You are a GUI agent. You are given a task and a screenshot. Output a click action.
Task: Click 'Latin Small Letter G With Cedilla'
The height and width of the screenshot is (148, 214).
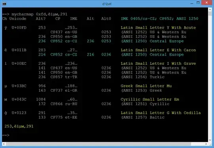click(x=161, y=113)
